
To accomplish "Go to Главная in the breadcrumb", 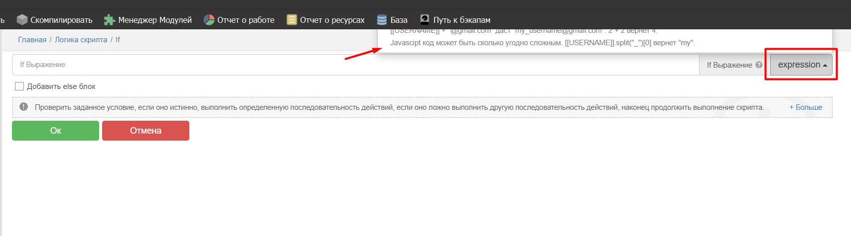I will [32, 40].
